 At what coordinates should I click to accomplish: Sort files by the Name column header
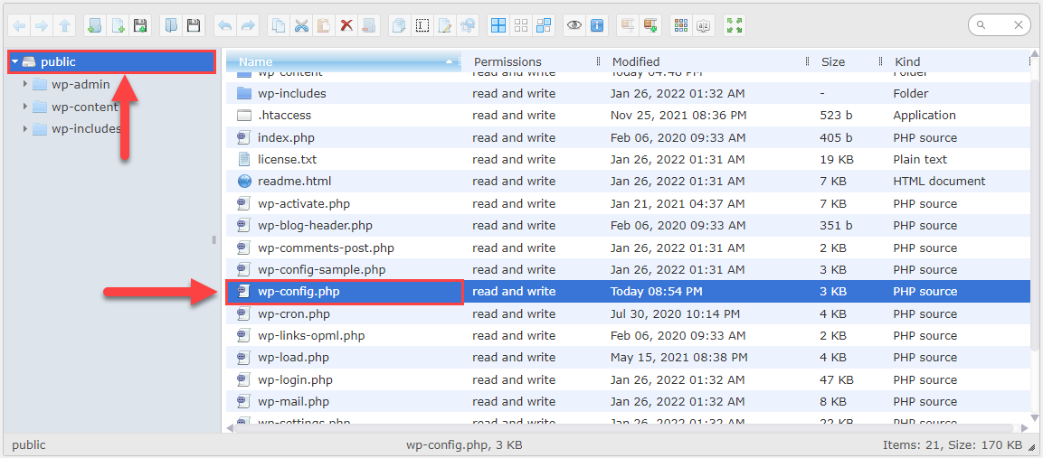343,61
